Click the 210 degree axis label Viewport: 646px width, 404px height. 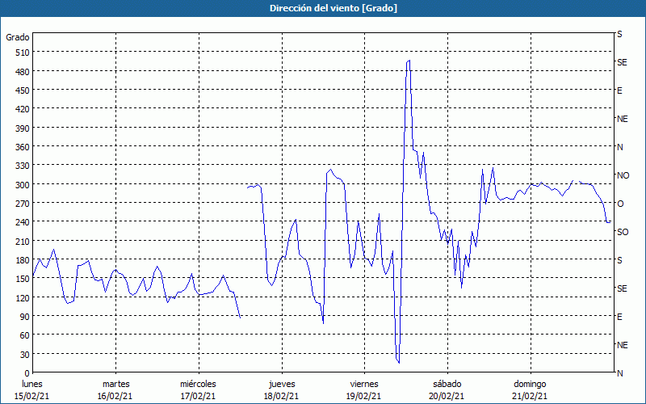pos(23,241)
